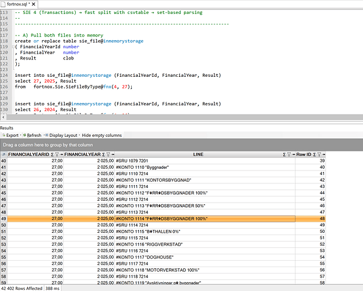This screenshot has height=291, width=363.
Task: Open the filter icon on FINANCIALYEAR column
Action: point(108,154)
